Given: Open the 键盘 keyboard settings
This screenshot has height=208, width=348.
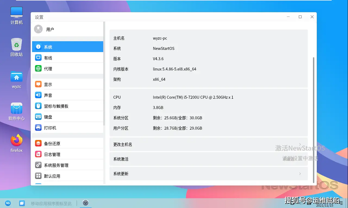Looking at the screenshot, I should 68,117.
